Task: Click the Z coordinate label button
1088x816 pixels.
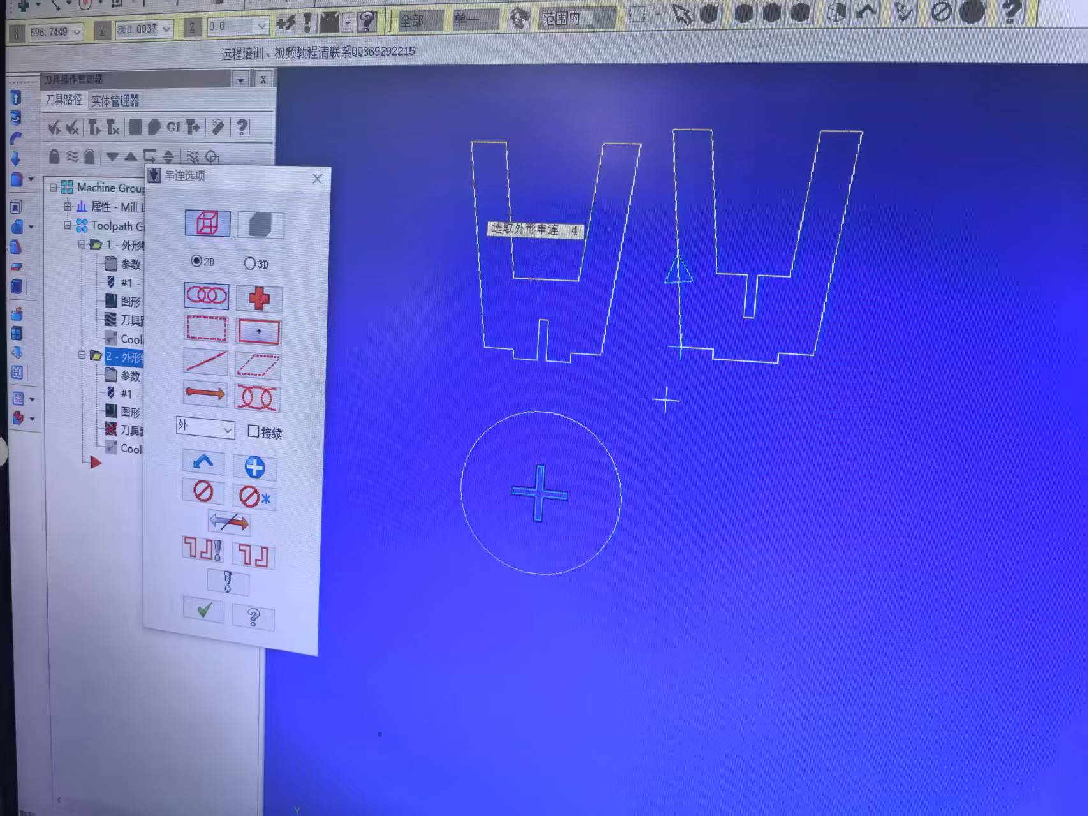Action: [192, 27]
